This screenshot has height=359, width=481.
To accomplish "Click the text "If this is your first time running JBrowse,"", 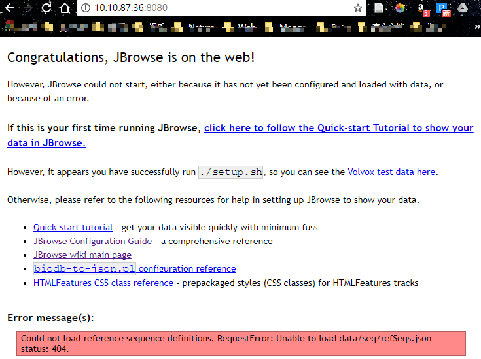I will pyautogui.click(x=104, y=128).
